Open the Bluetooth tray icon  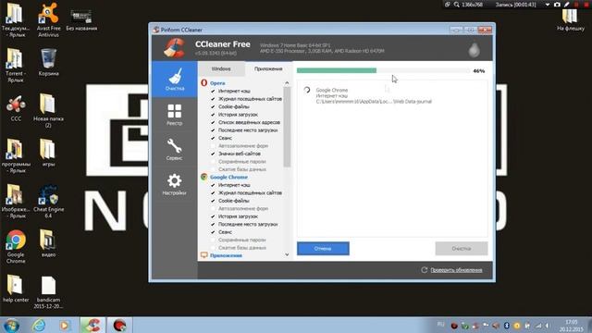click(x=507, y=326)
